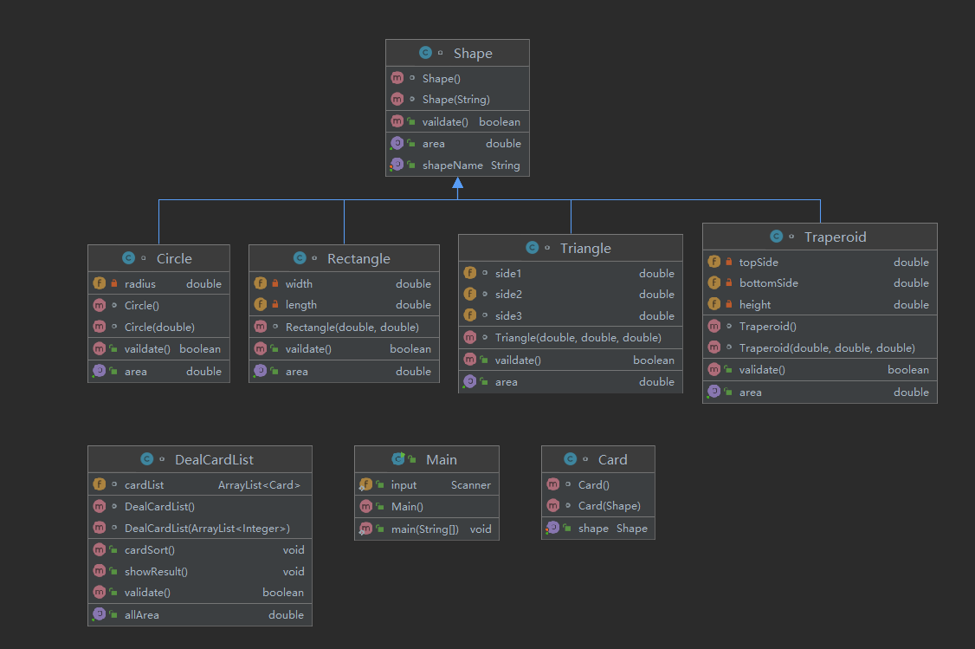Click Circle(double) constructor

(159, 328)
